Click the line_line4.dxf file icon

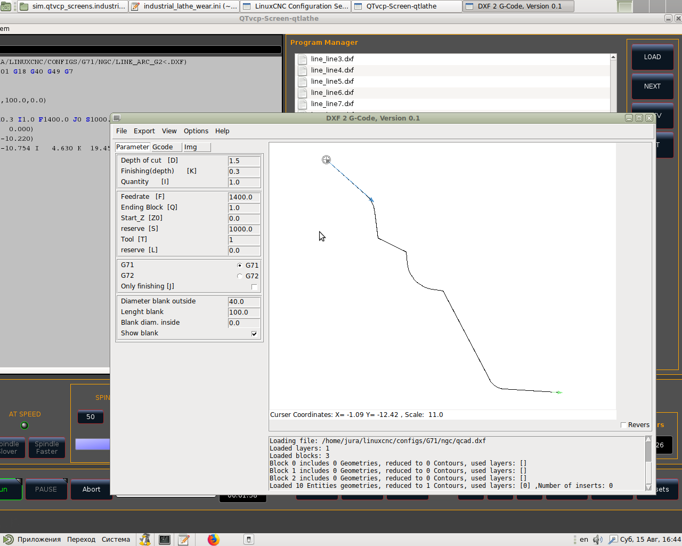[302, 70]
